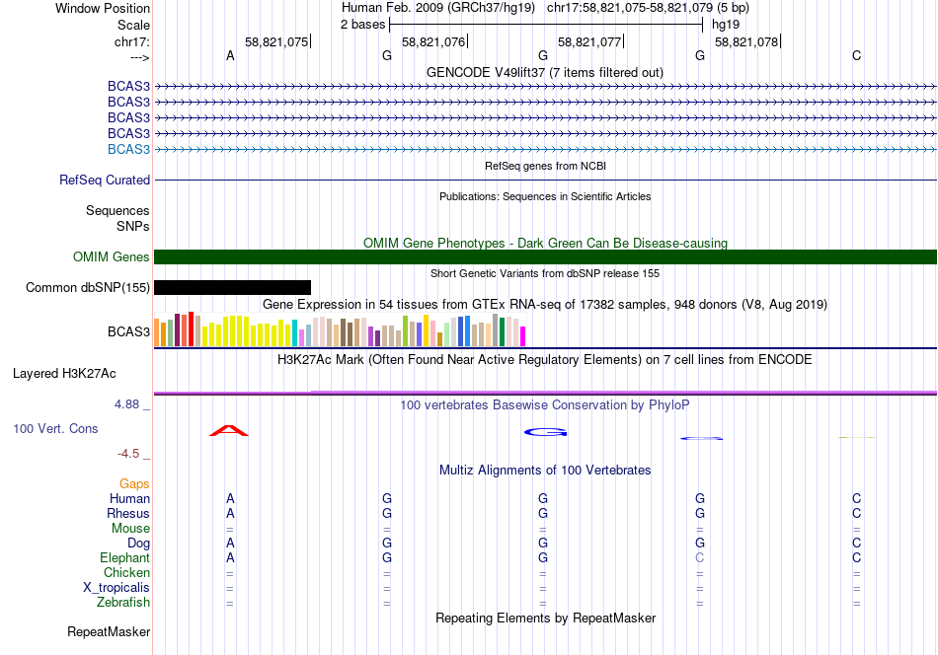
Task: Click the A base in the ruler sequence row
Action: (x=230, y=55)
